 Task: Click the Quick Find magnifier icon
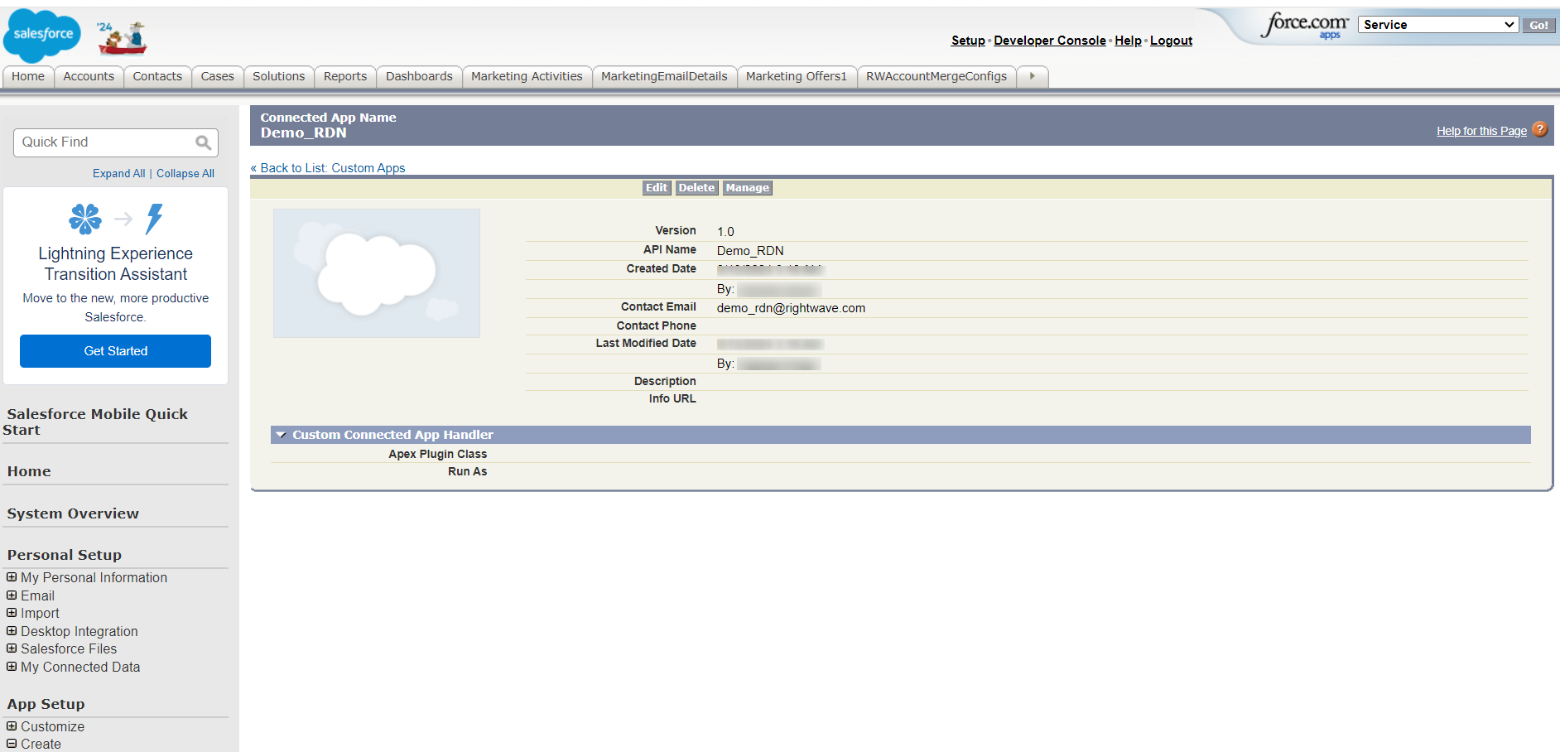tap(203, 142)
